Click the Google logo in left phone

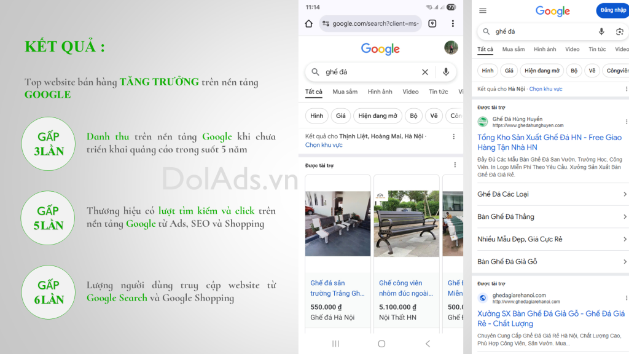point(380,49)
